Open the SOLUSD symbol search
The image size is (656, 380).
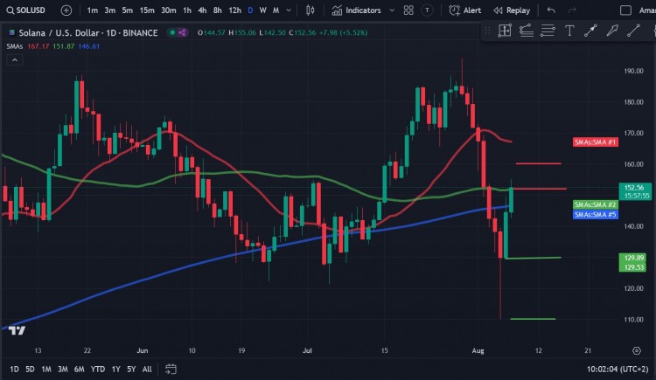(x=26, y=10)
